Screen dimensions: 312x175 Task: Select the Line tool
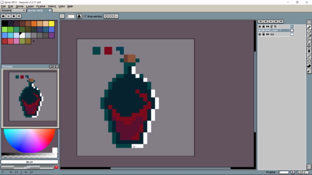point(309,56)
